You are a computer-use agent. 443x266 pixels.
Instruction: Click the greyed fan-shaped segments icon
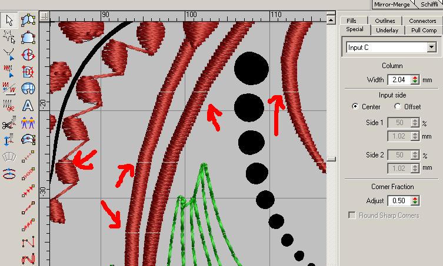(x=9, y=157)
